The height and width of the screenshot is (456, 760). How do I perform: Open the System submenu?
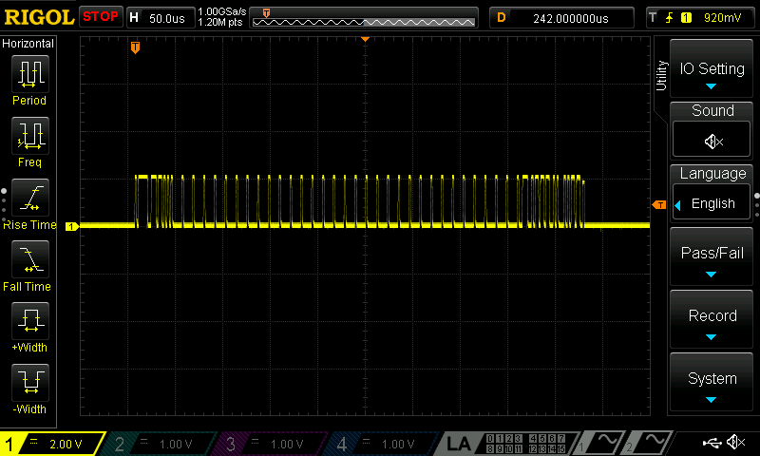pos(712,382)
